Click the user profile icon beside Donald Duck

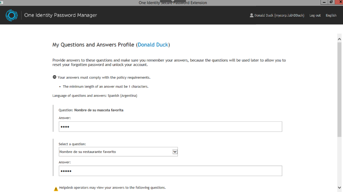click(251, 15)
